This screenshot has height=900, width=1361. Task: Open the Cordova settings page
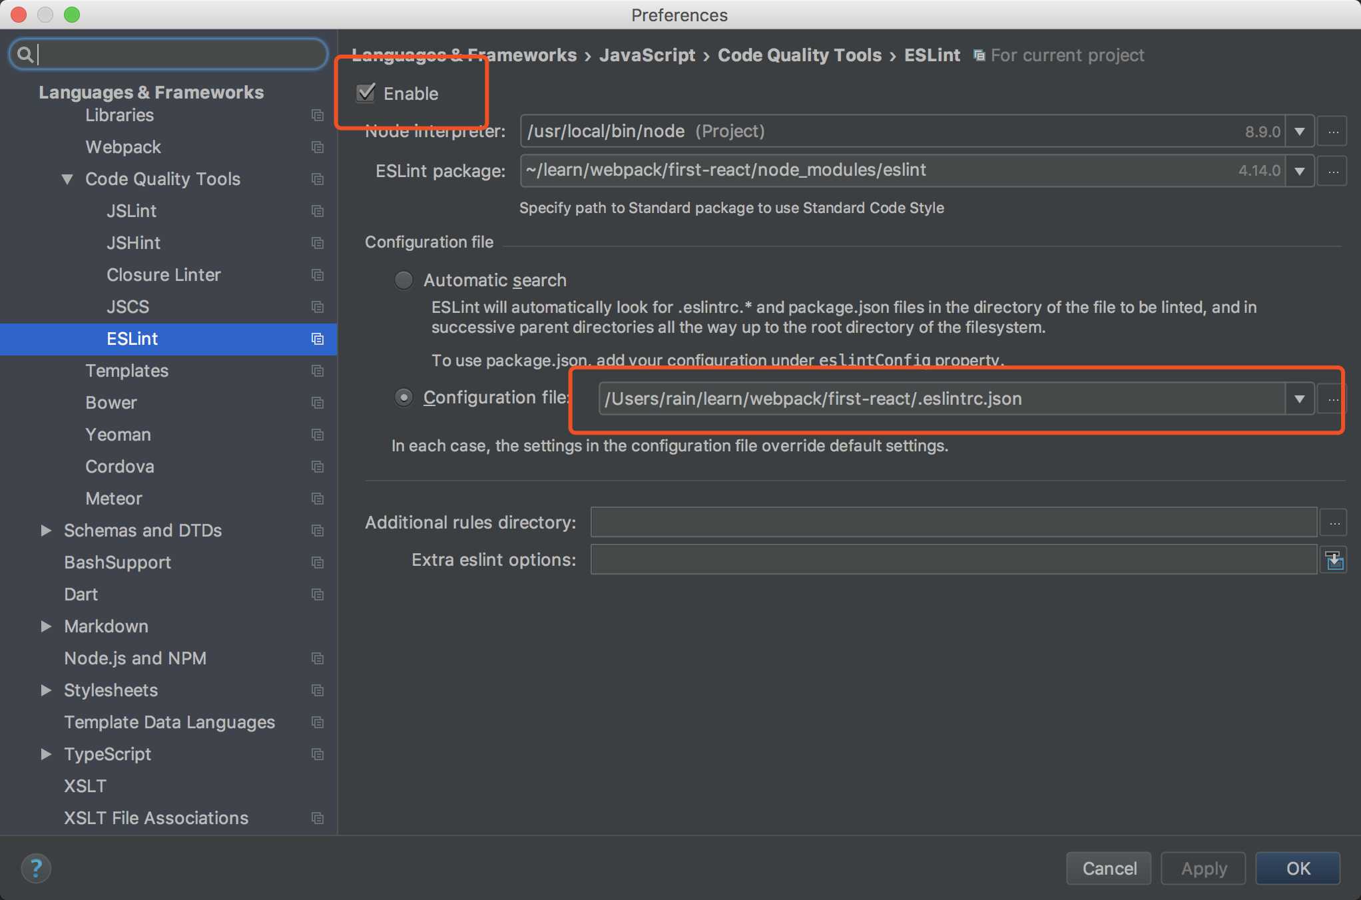point(120,467)
